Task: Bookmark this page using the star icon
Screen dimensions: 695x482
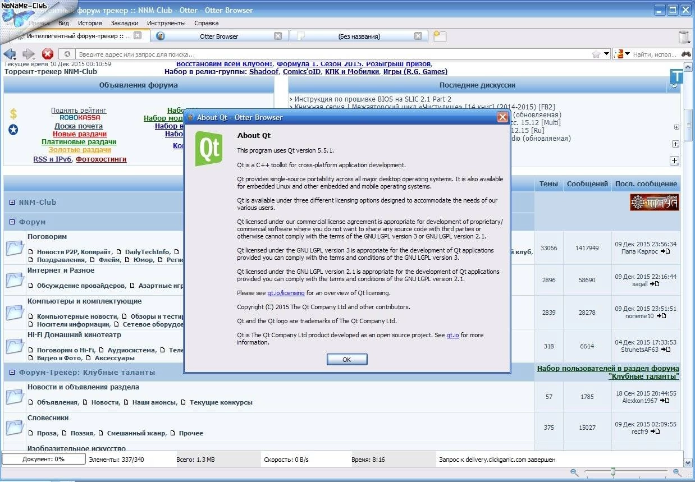Action: [596, 54]
